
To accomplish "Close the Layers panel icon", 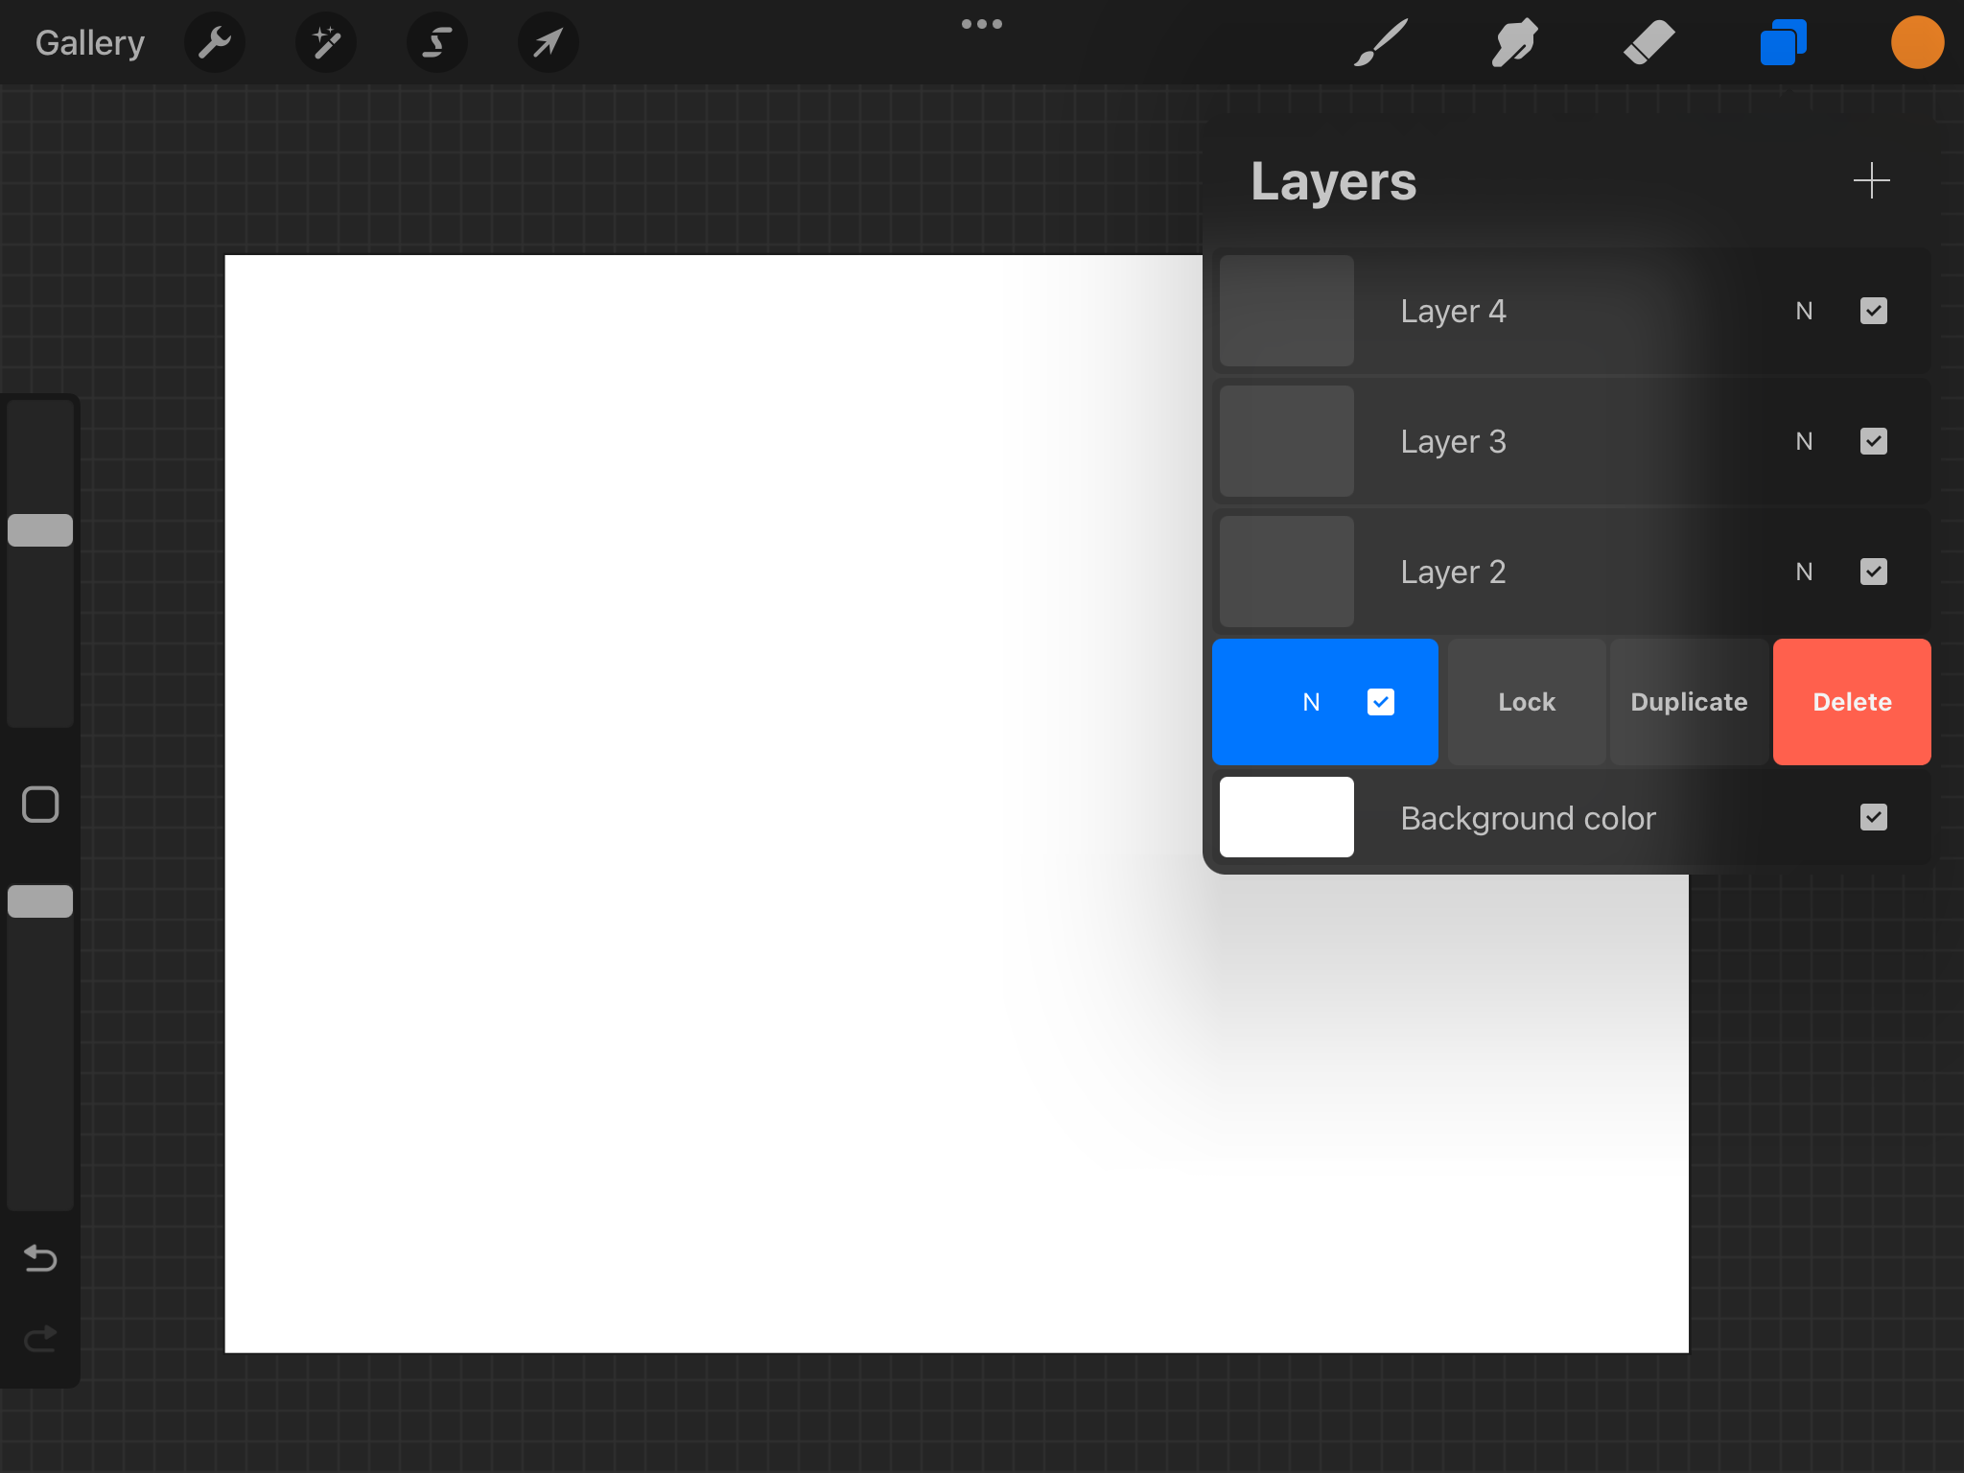I will (x=1783, y=43).
